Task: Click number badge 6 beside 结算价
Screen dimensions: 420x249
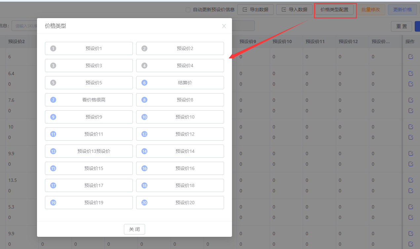Action: click(x=144, y=83)
